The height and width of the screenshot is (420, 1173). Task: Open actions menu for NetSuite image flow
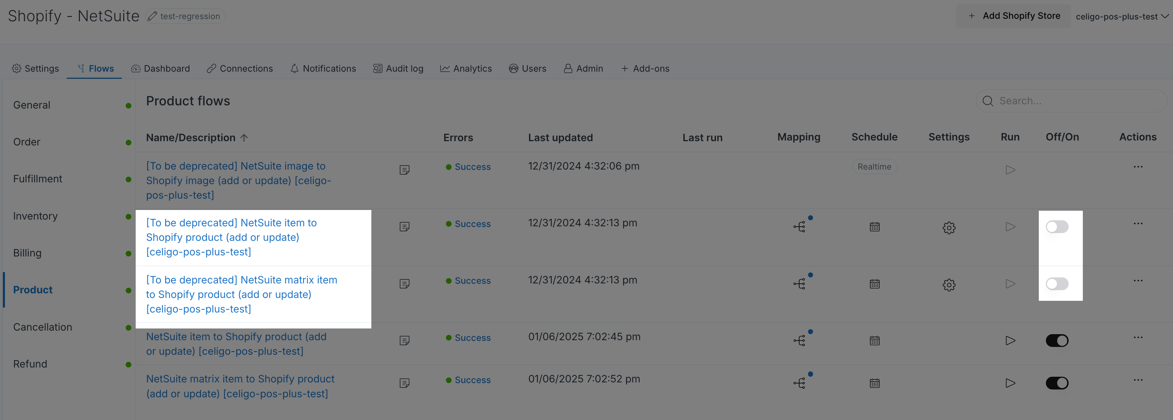(x=1138, y=166)
